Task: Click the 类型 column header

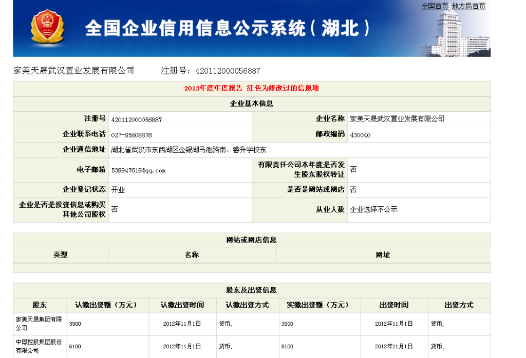Action: point(61,255)
